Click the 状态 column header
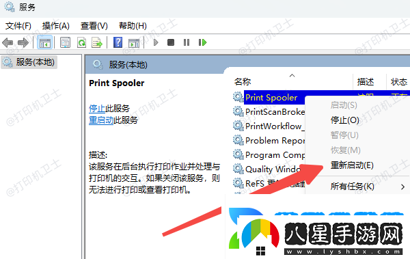Viewport: 410px width, 259px height. [398, 82]
